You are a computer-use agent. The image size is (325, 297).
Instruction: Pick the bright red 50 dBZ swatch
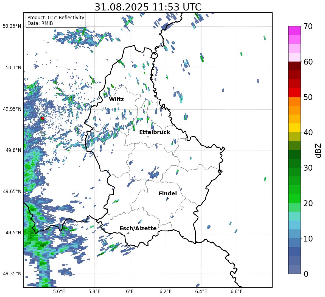point(294,93)
